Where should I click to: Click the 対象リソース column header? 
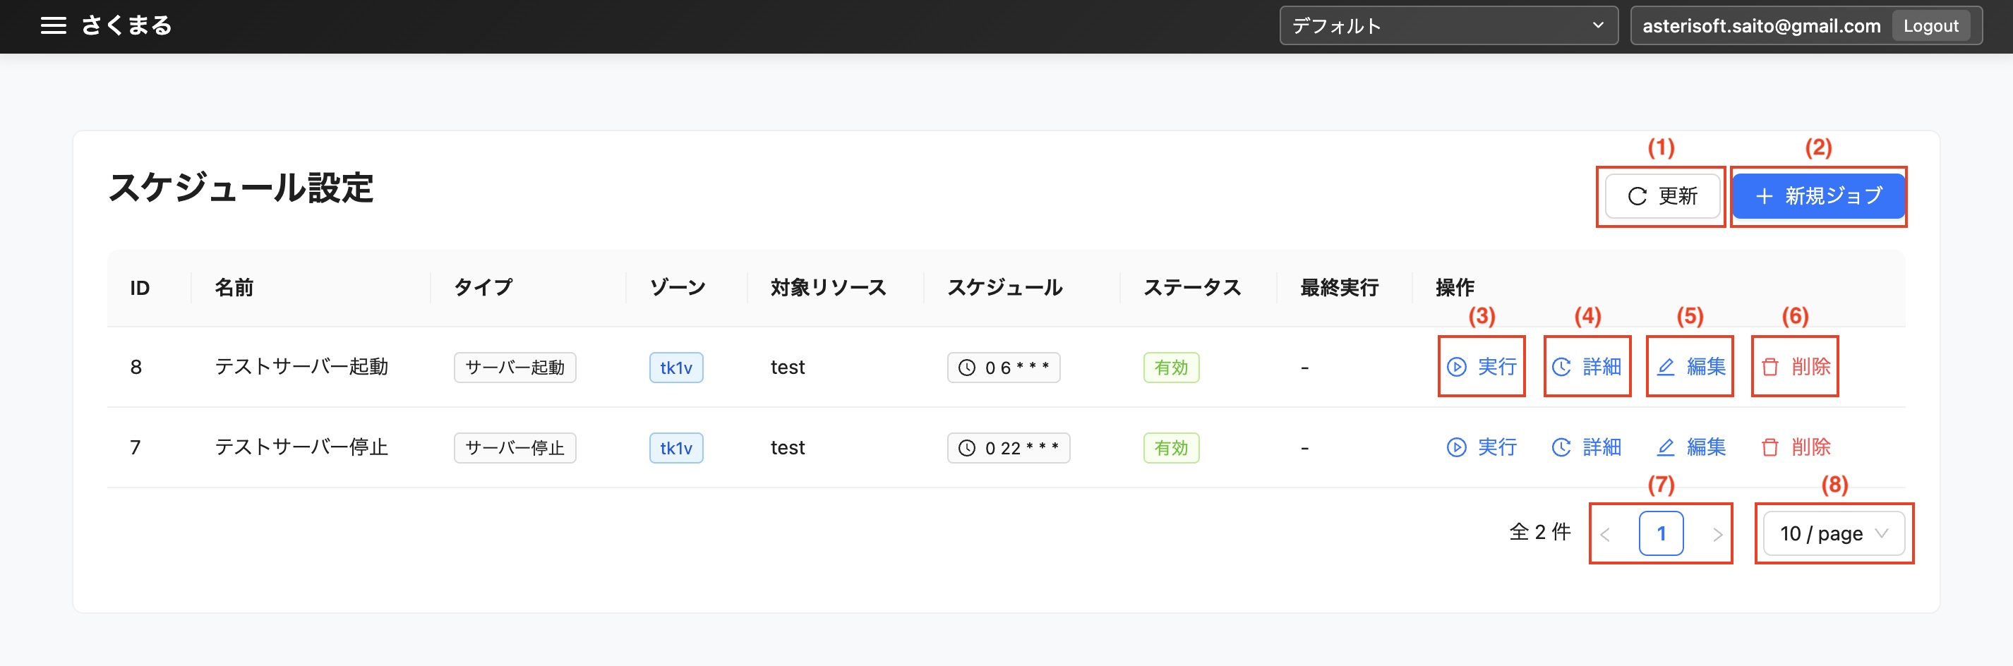point(829,288)
